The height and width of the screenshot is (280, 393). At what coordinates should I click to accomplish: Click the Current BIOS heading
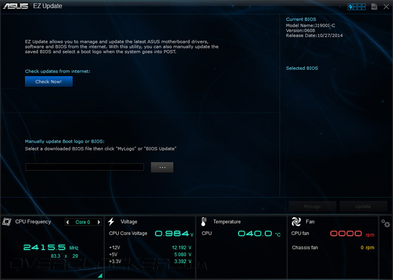301,19
